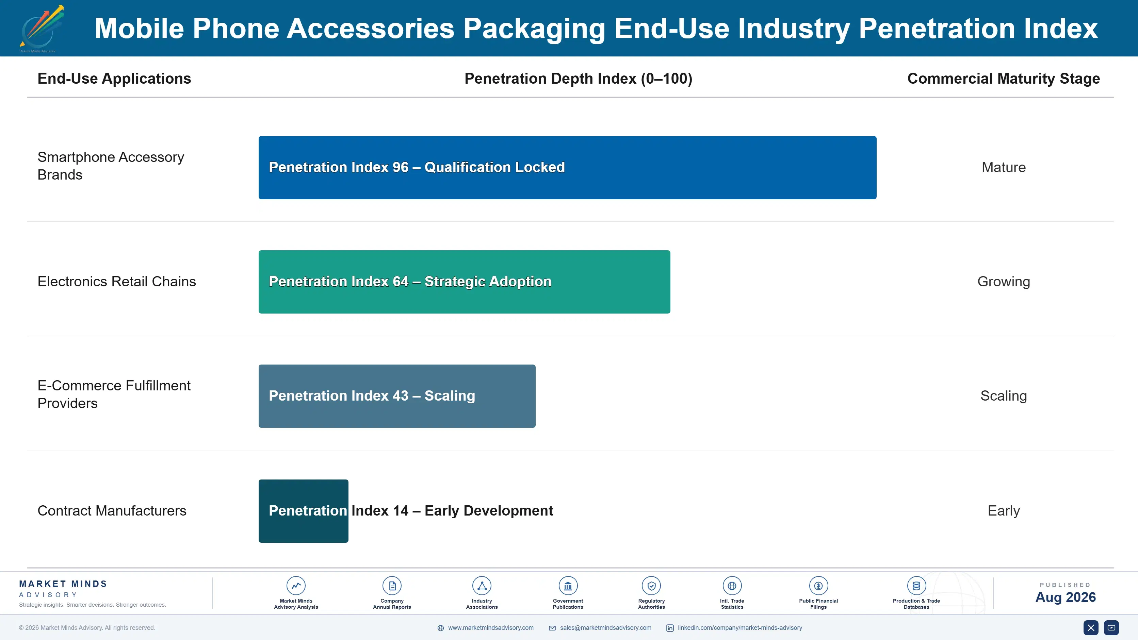Click the 'Company Annual Reports' caption text

tap(392, 604)
